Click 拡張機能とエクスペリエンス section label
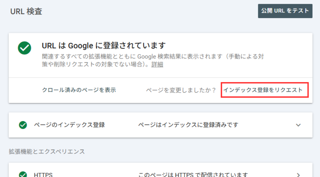Viewport: 320px width, 177px height. click(x=47, y=152)
